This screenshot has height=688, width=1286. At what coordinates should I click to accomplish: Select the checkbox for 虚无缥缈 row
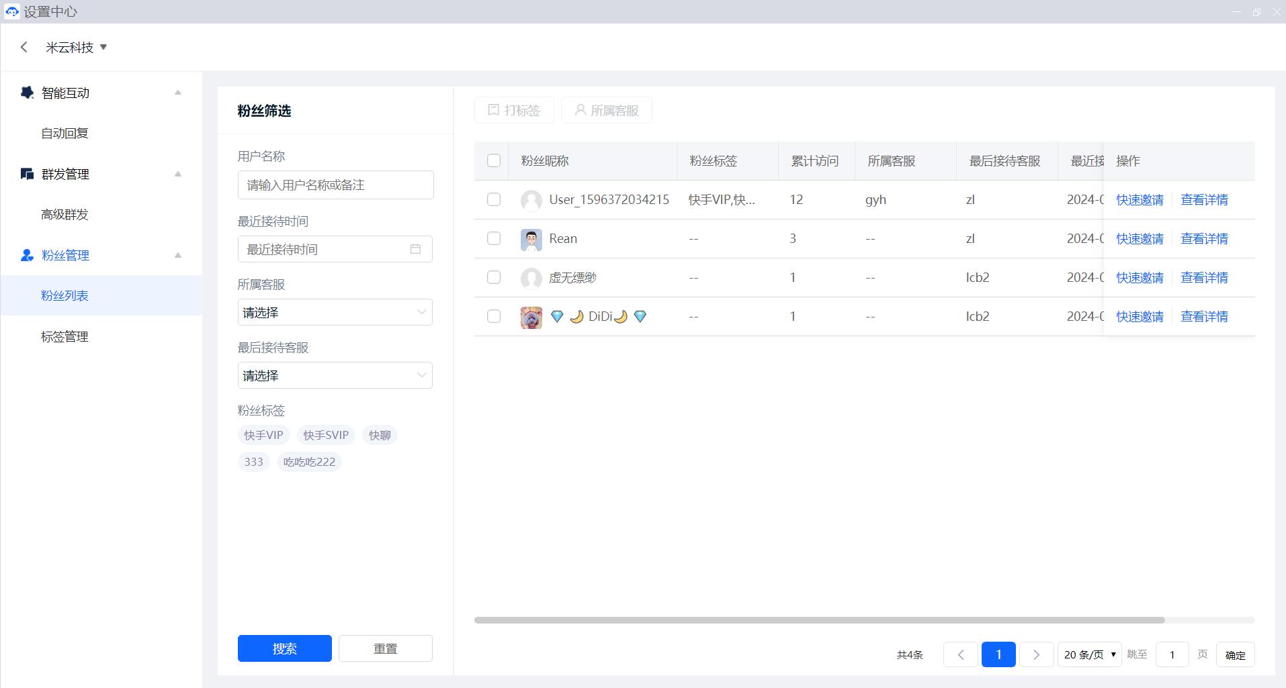pyautogui.click(x=494, y=277)
